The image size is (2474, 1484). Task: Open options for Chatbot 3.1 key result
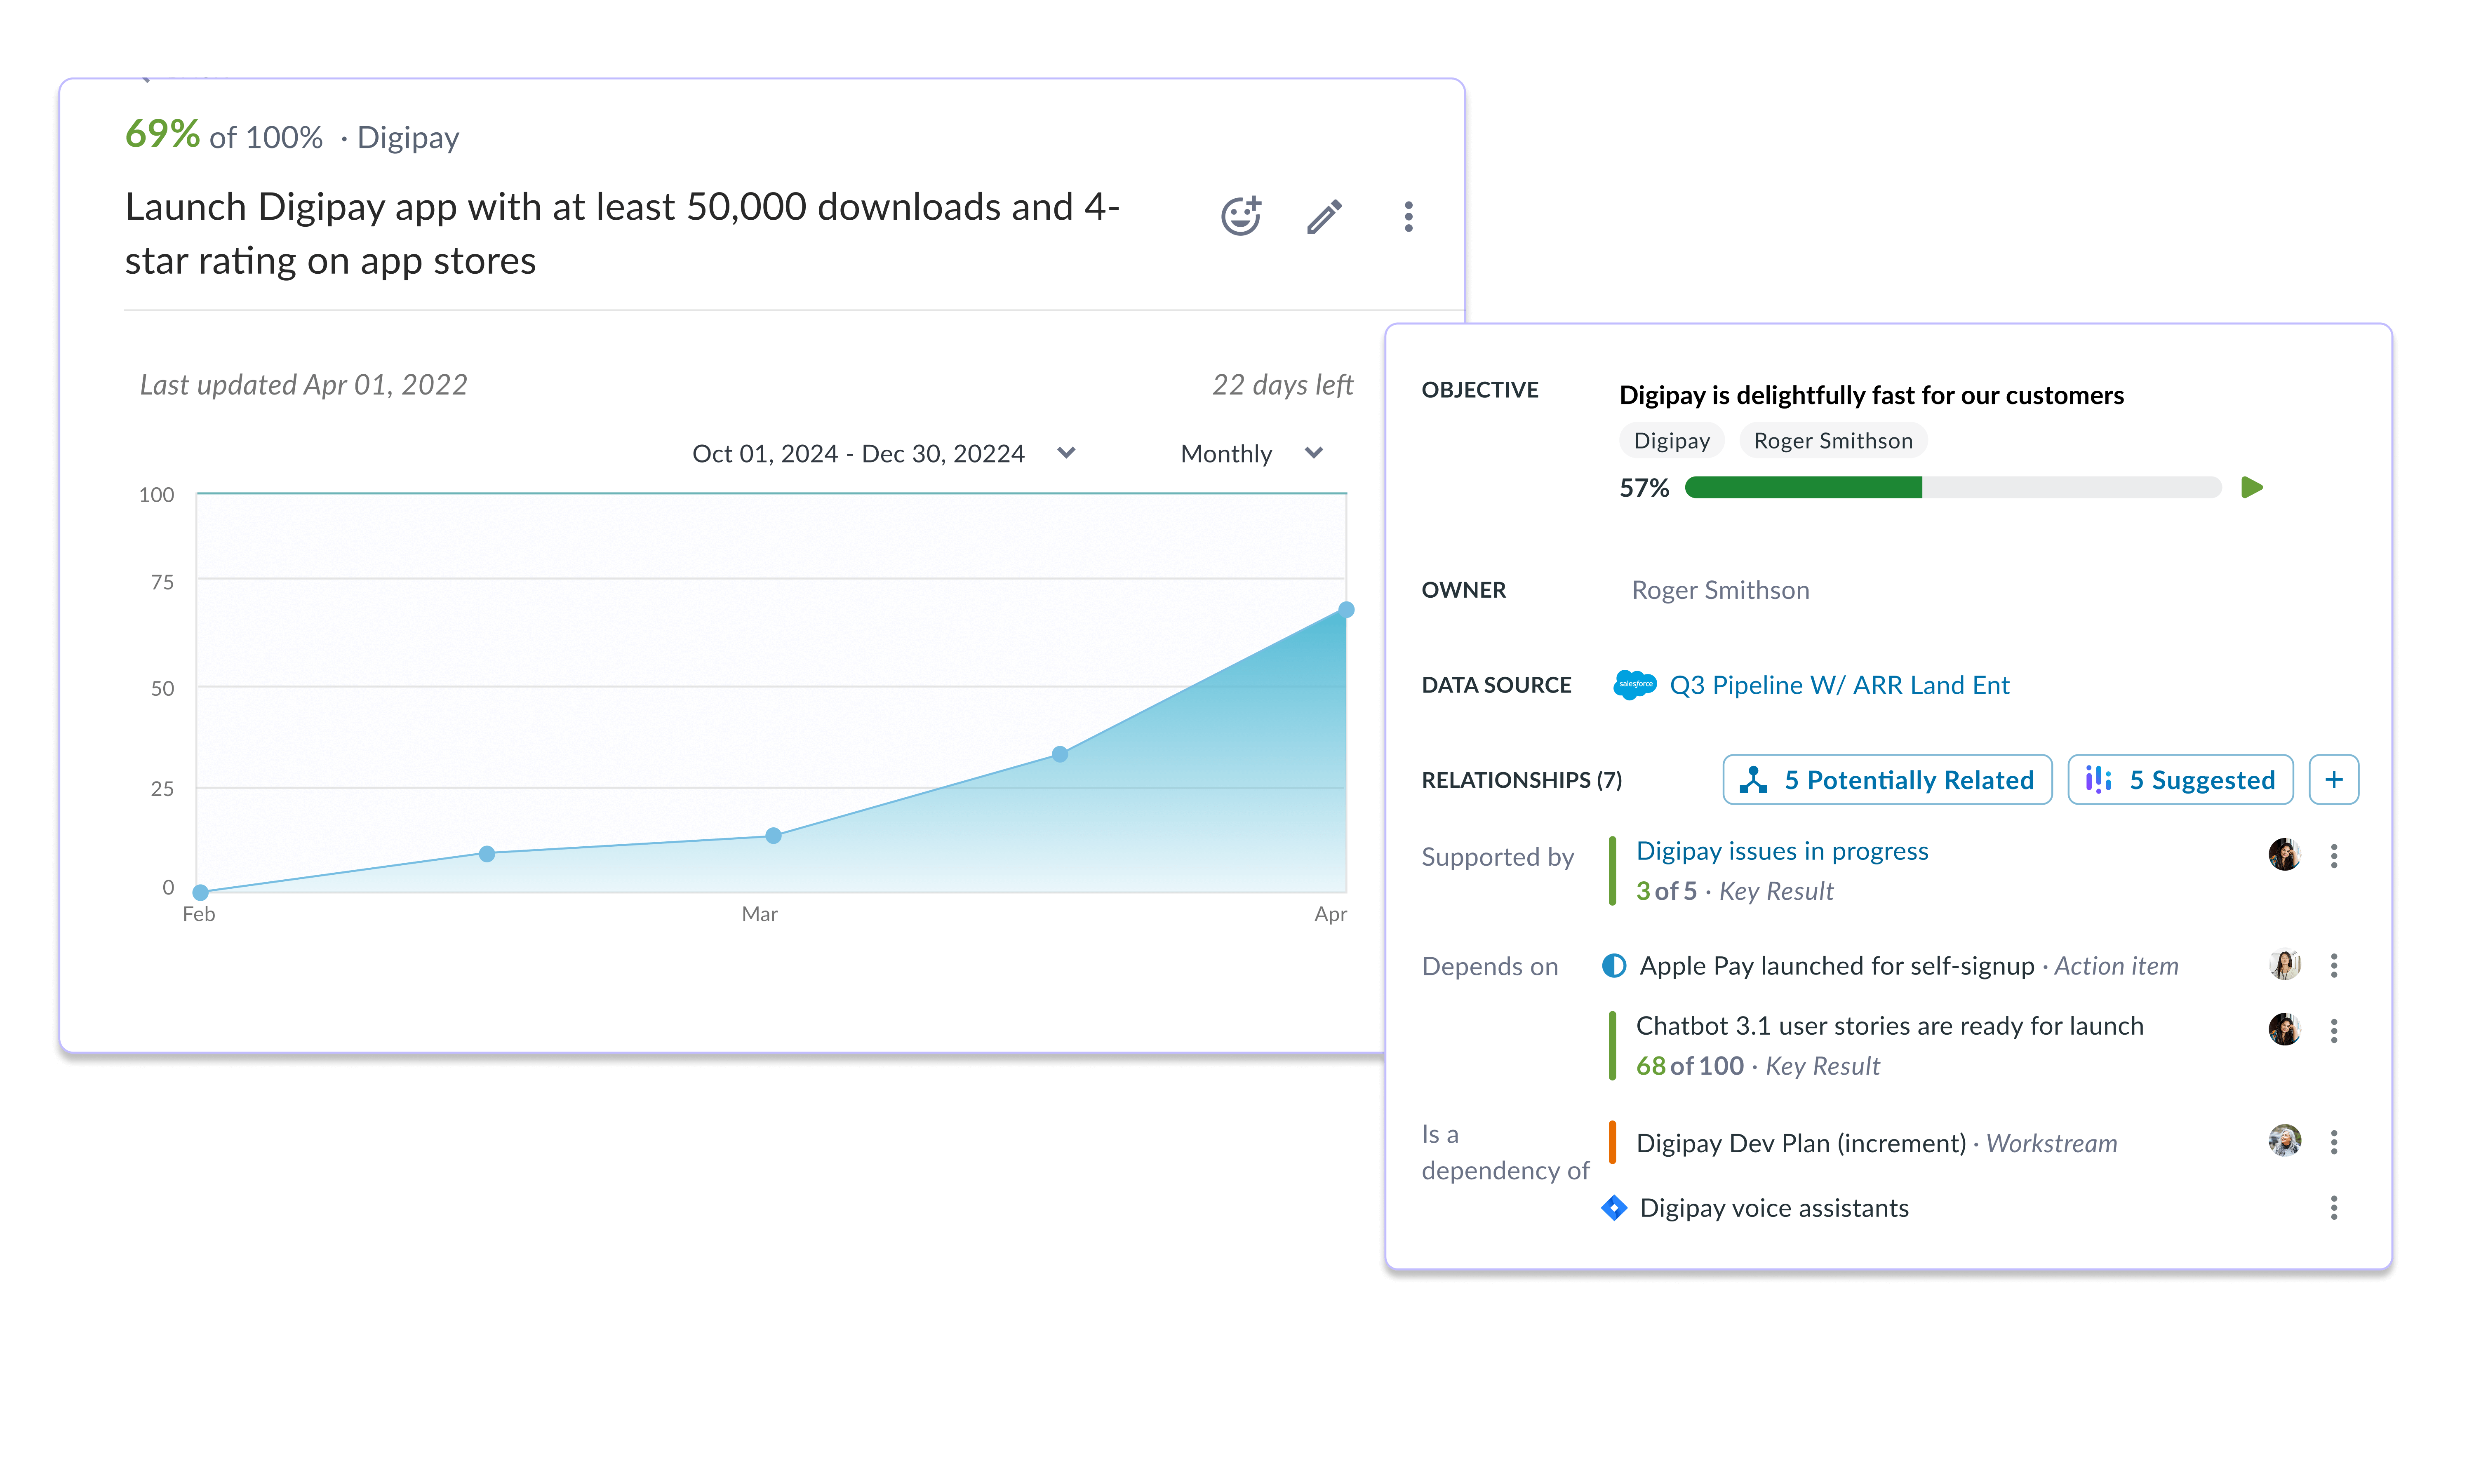[x=2334, y=1030]
